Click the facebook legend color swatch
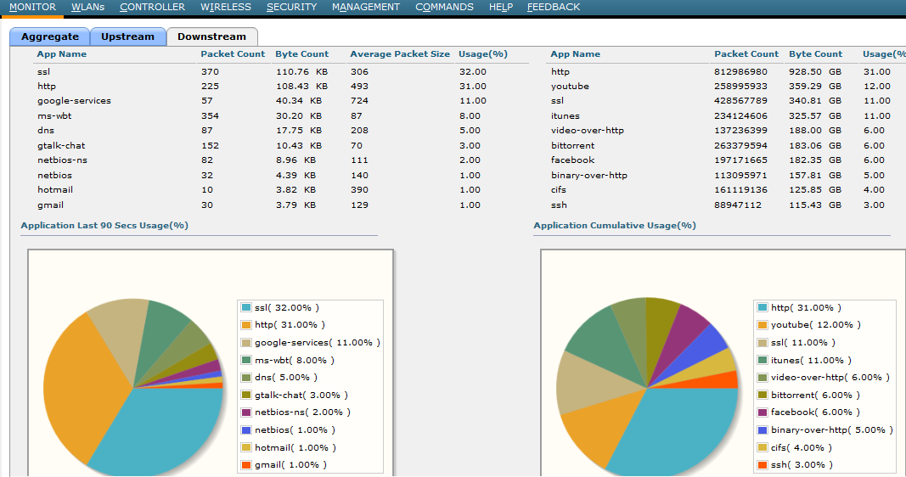This screenshot has height=477, width=906. point(763,412)
